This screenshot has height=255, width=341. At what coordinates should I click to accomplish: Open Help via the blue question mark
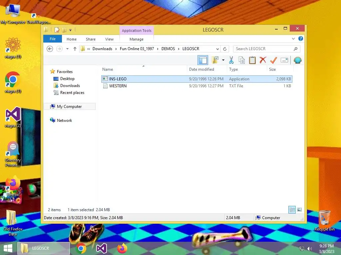click(x=301, y=39)
